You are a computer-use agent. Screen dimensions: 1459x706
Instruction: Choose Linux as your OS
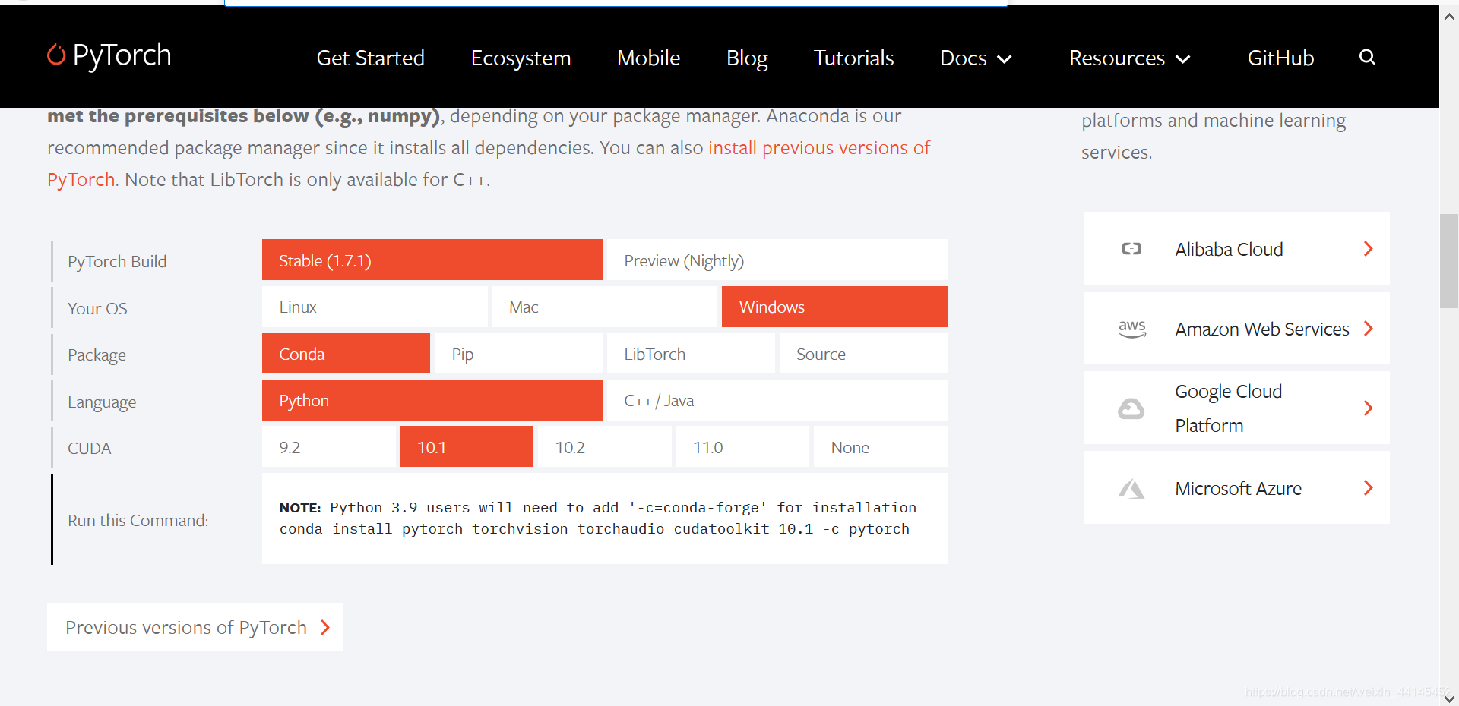pos(375,307)
